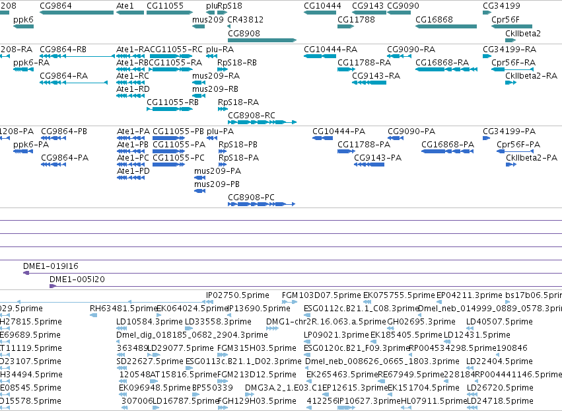This screenshot has width=562, height=411.
Task: Select the Ate1 gene label
Action: pos(125,6)
